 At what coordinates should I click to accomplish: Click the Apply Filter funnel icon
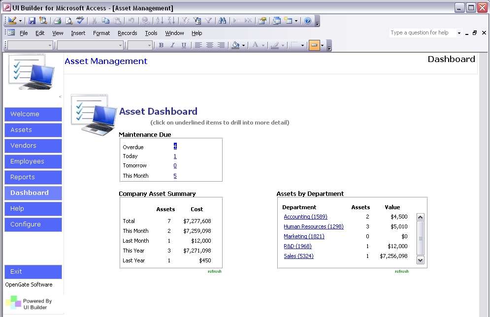(208, 21)
